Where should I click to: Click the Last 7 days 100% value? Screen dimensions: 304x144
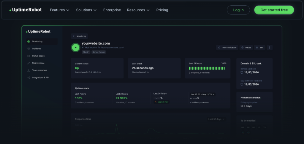(79, 98)
